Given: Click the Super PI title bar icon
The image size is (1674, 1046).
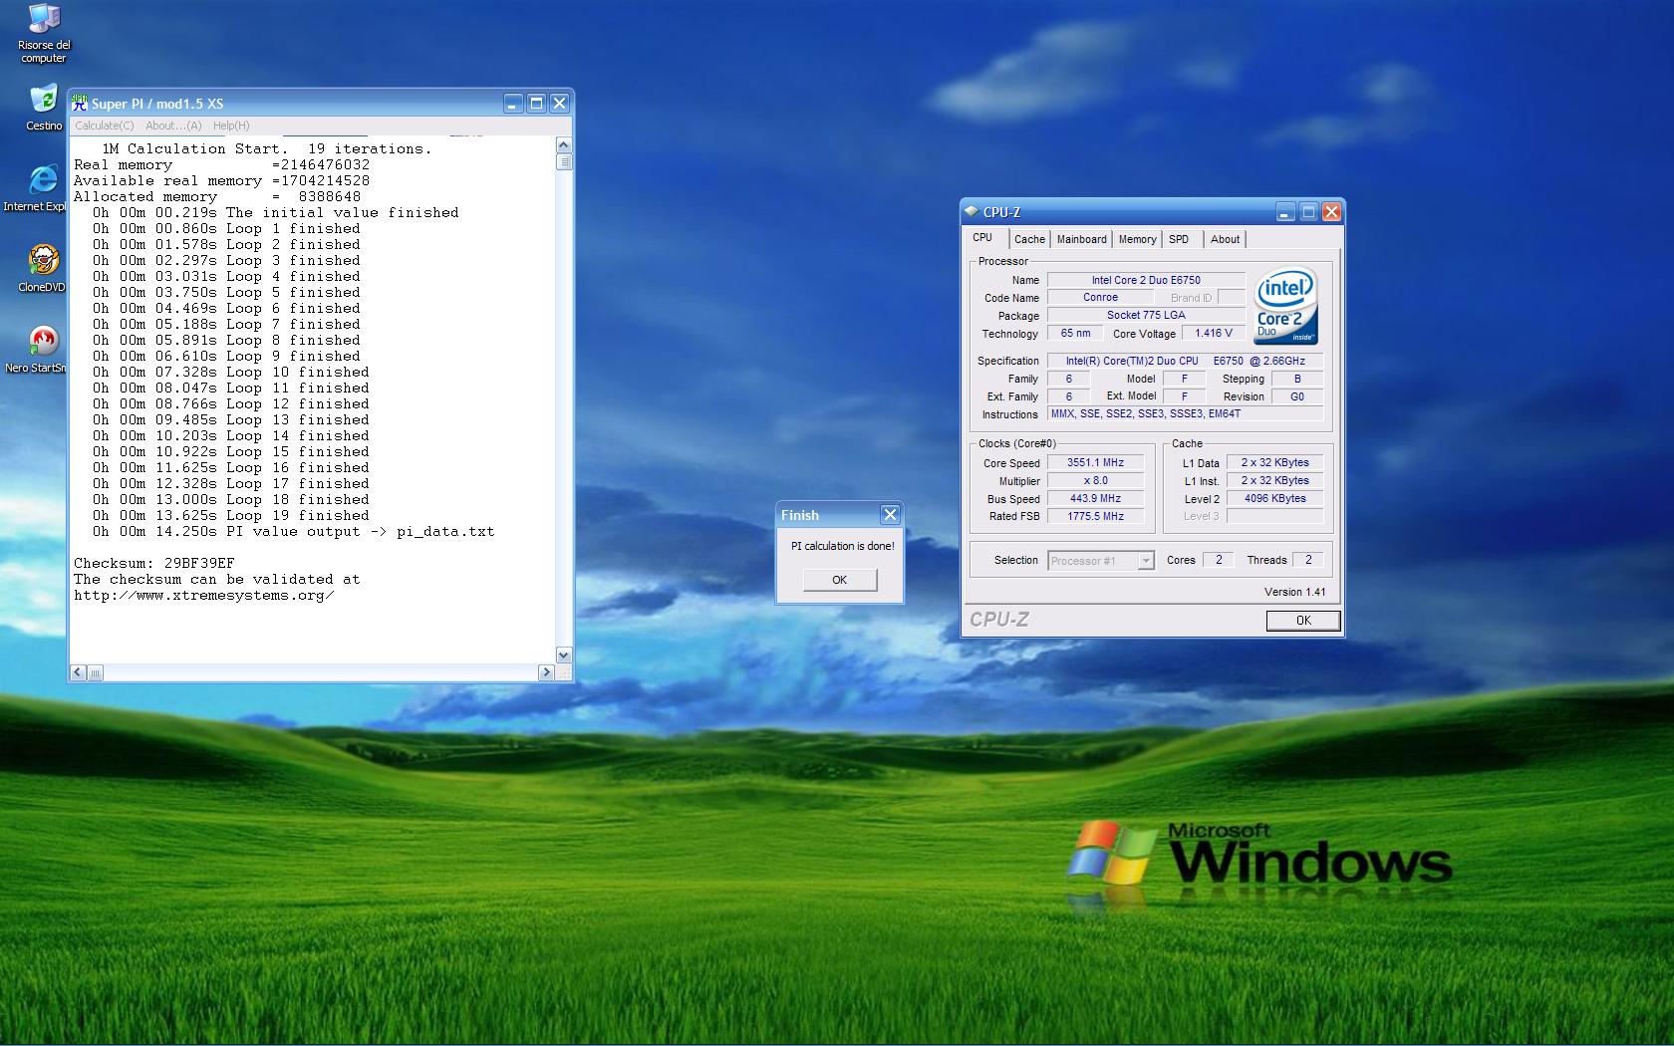Looking at the screenshot, I should pyautogui.click(x=80, y=104).
